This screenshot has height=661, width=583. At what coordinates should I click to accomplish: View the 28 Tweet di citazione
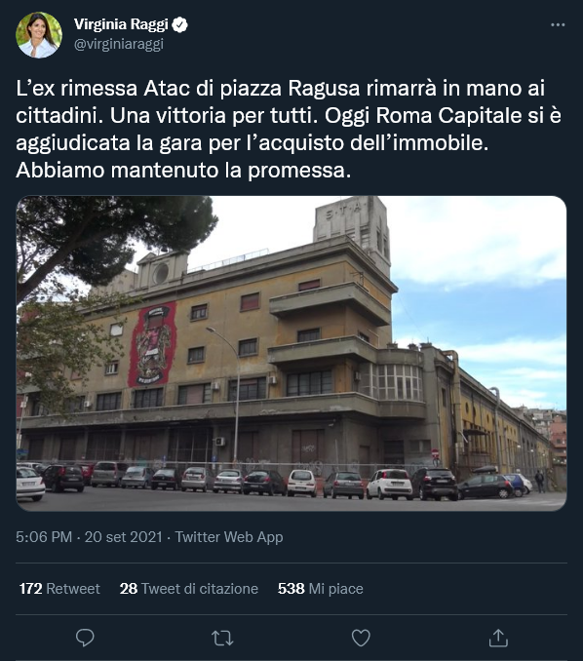[x=189, y=589]
